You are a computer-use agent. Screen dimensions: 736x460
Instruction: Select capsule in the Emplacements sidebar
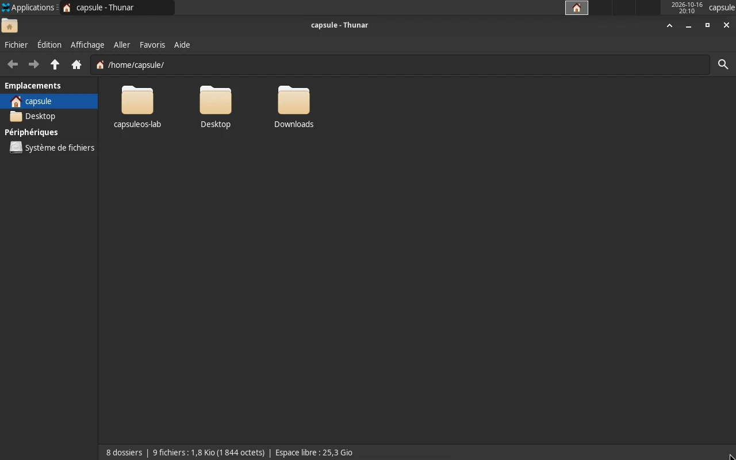pyautogui.click(x=49, y=101)
